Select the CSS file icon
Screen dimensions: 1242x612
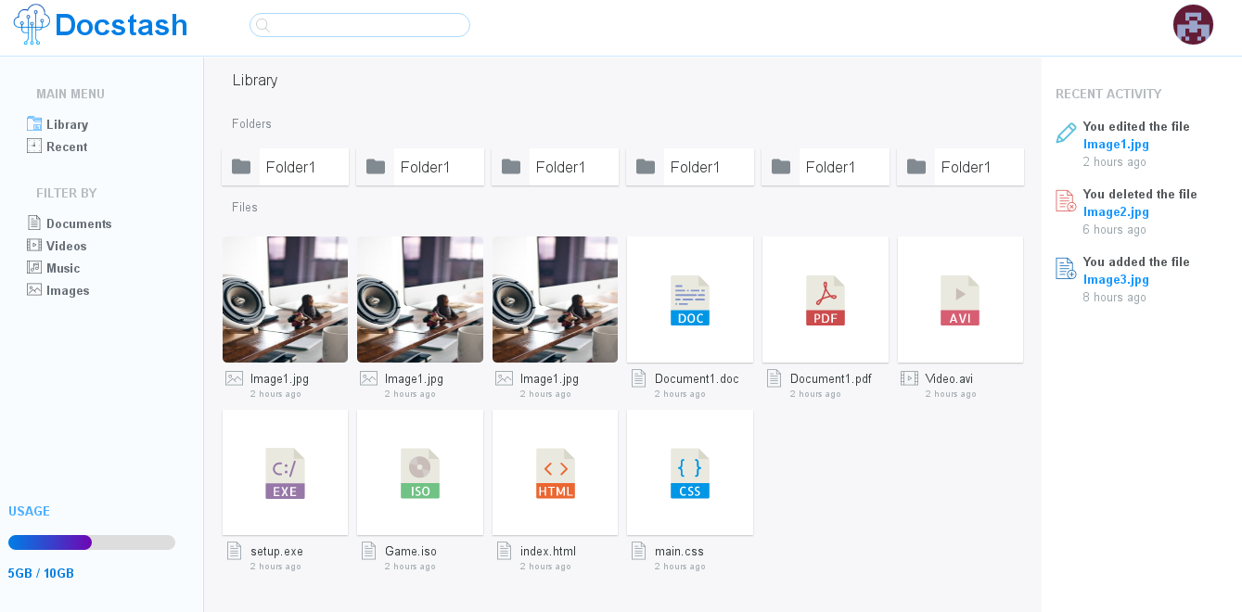pyautogui.click(x=690, y=474)
